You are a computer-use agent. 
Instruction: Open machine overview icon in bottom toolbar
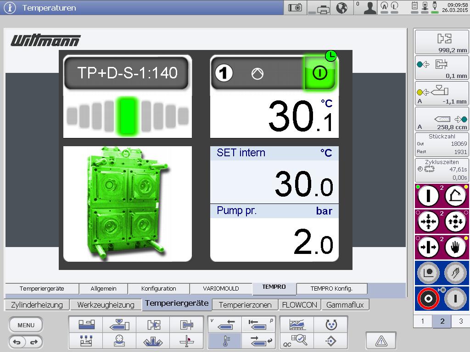[x=86, y=324]
